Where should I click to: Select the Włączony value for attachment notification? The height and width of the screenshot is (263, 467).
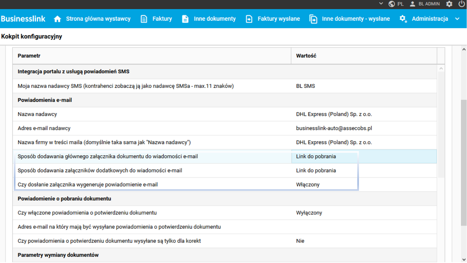point(308,185)
